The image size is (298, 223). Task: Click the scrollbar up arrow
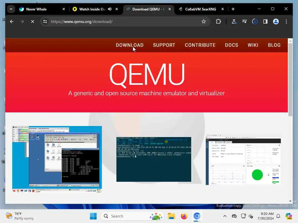pos(290,41)
